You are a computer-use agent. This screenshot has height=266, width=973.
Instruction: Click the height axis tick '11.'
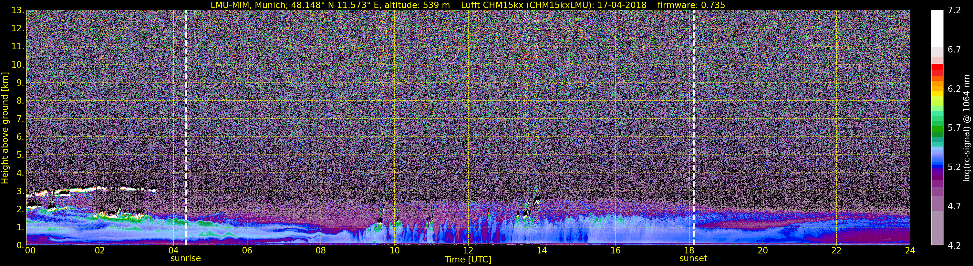click(18, 46)
